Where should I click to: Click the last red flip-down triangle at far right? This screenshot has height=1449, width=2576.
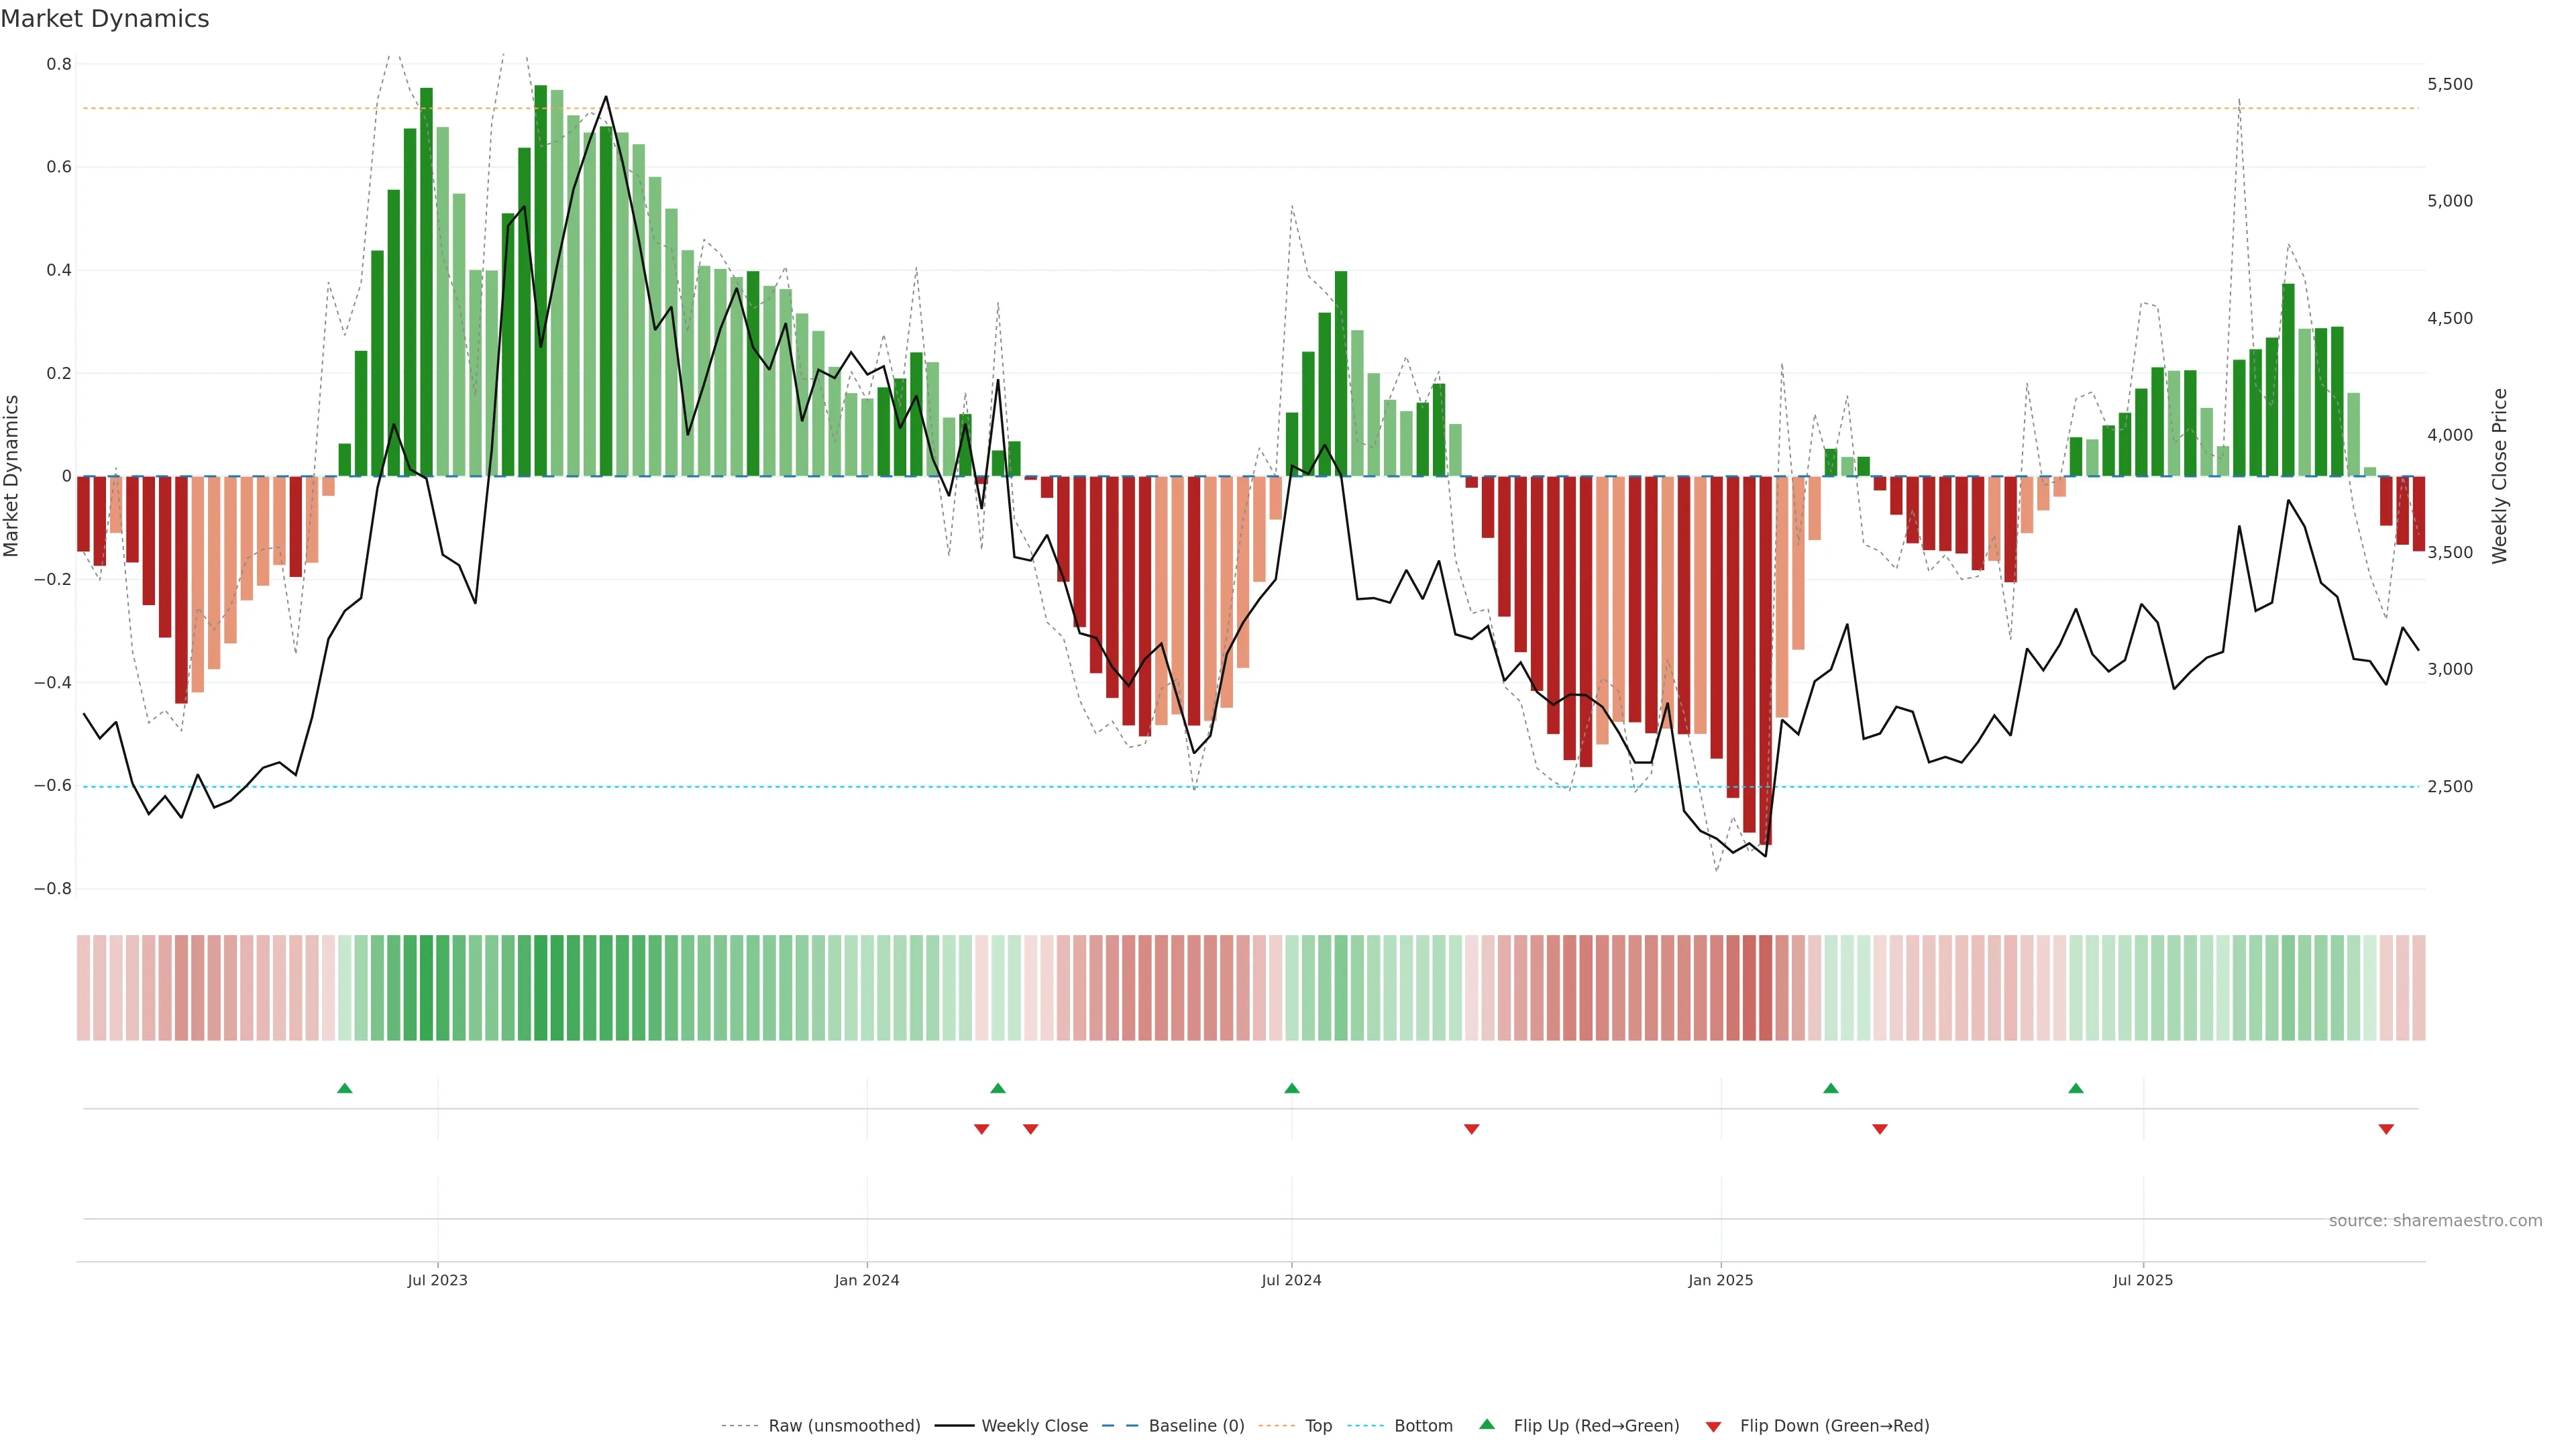2386,1129
